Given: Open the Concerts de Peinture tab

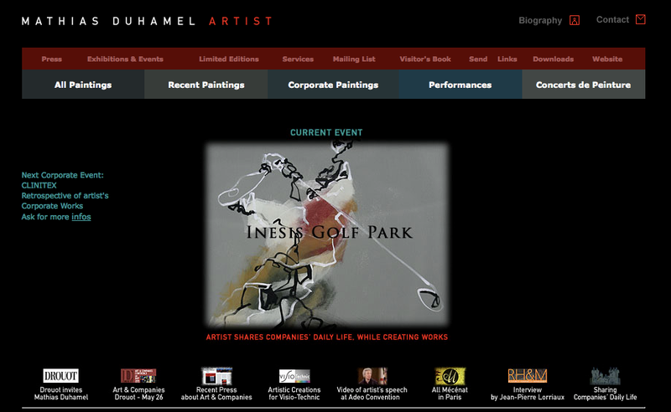Looking at the screenshot, I should point(584,85).
